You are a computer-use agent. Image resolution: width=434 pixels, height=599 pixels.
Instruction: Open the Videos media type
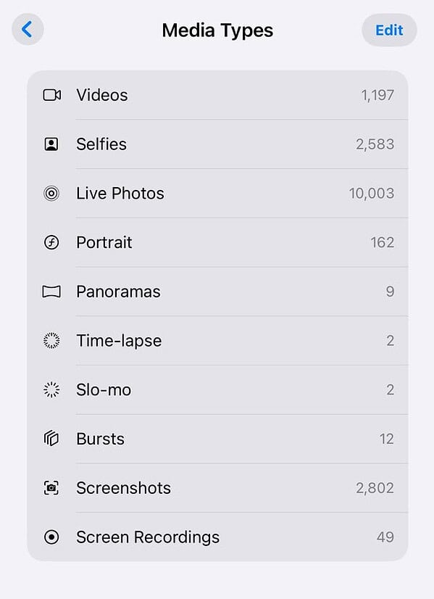click(x=101, y=94)
